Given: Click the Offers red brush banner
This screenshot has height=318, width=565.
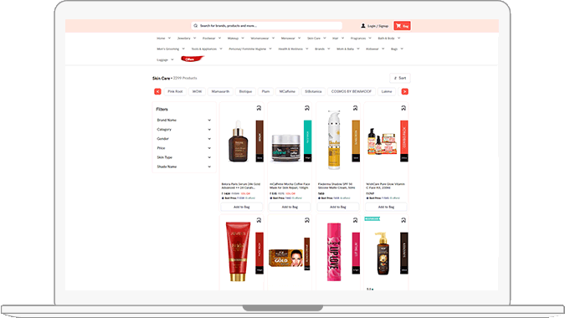Looking at the screenshot, I should 192,59.
